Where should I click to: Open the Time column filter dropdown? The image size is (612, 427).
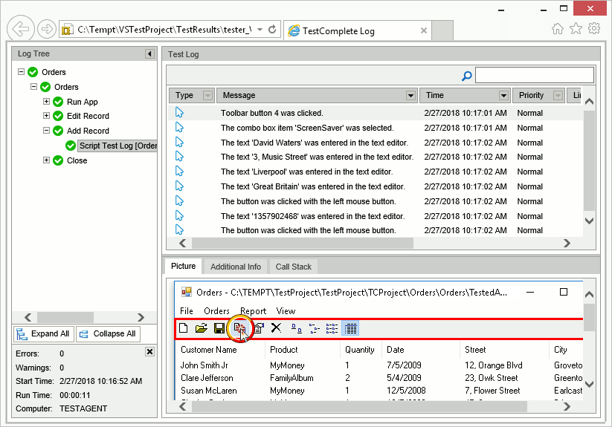click(x=503, y=95)
